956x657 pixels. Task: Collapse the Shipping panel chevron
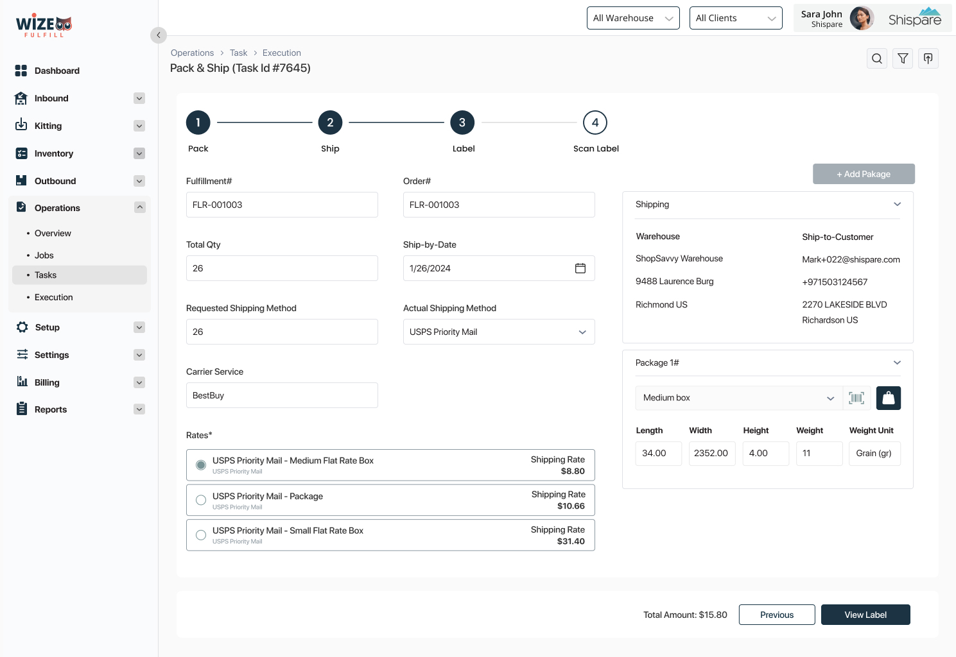click(x=897, y=205)
